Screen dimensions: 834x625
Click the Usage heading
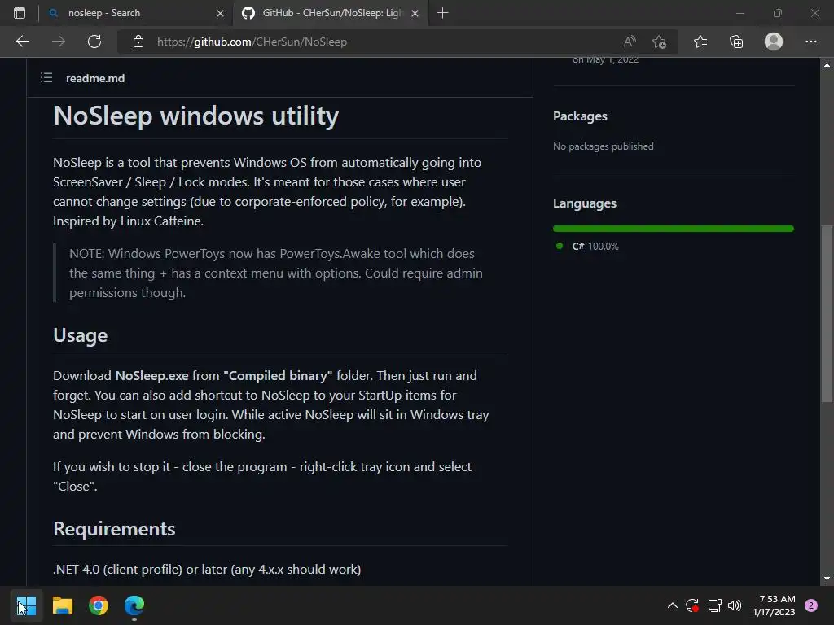click(81, 335)
